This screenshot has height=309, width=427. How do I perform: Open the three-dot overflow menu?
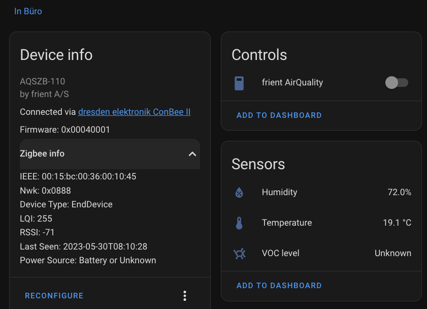click(185, 295)
